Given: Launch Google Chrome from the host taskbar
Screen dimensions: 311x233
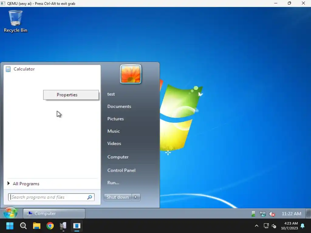Looking at the screenshot, I should click(x=50, y=226).
